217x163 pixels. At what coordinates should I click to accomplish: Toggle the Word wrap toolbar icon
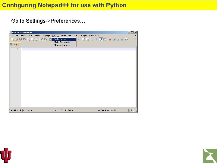(93, 39)
